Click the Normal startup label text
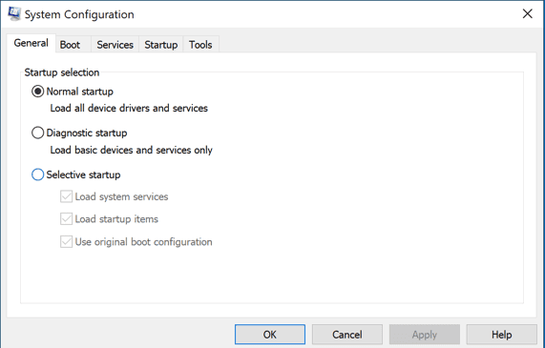The image size is (545, 348). pyautogui.click(x=80, y=92)
